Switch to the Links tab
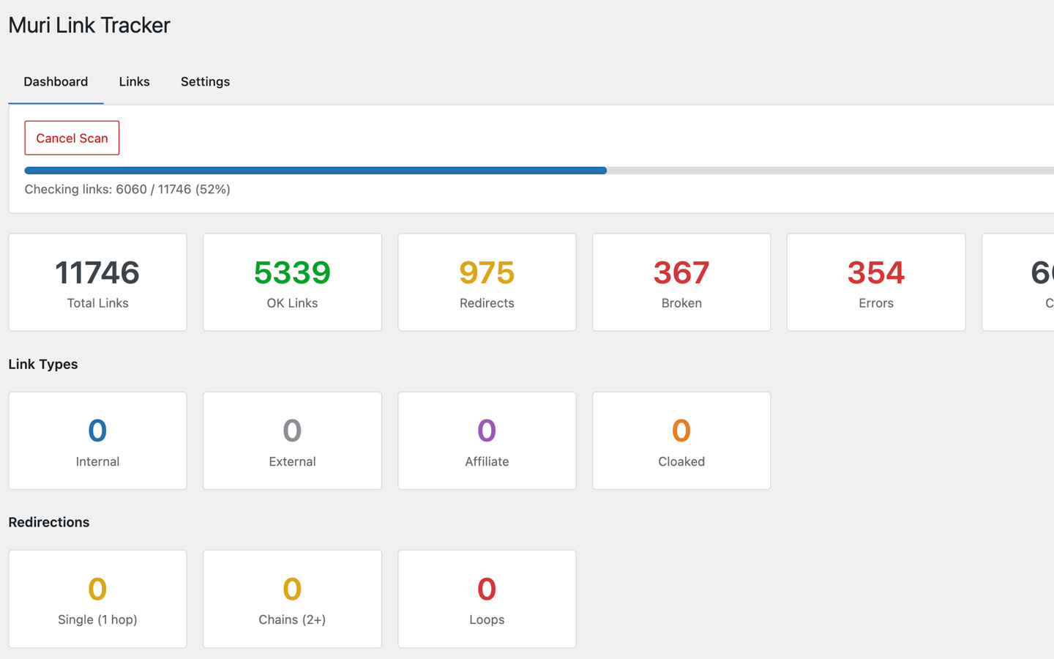1054x659 pixels. pyautogui.click(x=134, y=81)
